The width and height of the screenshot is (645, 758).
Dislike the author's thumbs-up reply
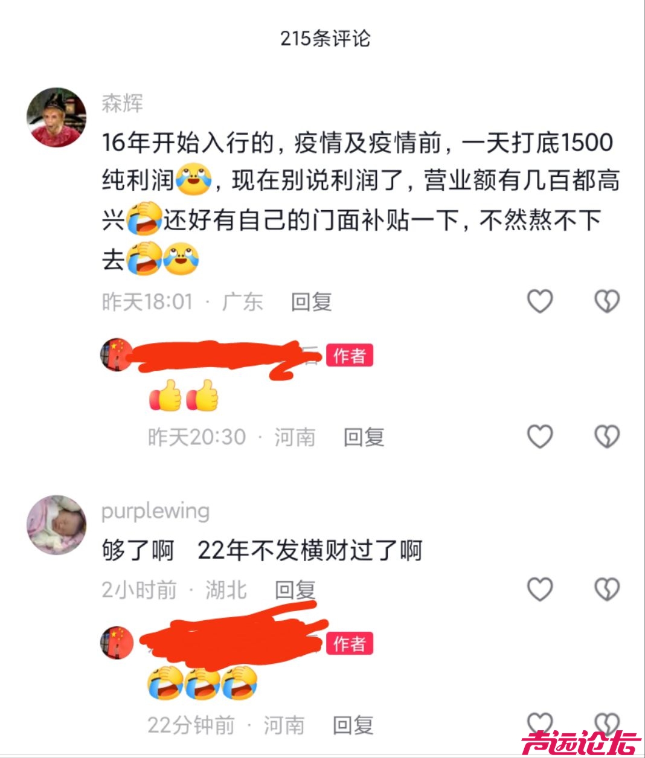[x=607, y=436]
